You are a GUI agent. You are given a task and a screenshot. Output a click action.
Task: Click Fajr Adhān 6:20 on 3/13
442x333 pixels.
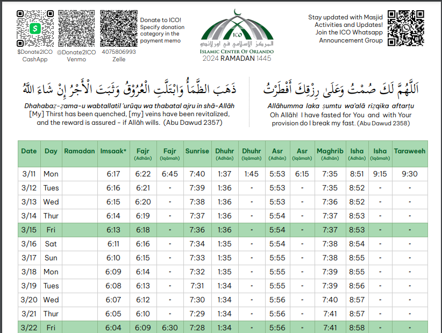point(143,202)
